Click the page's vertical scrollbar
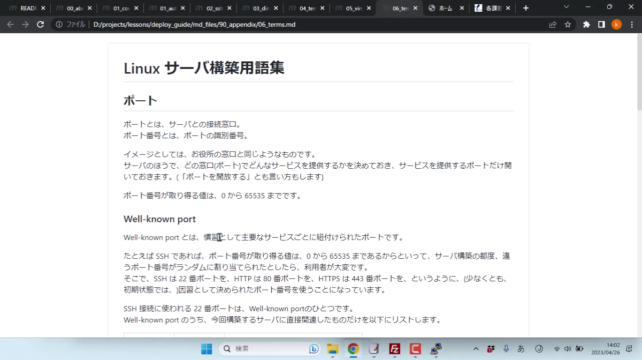Viewport: 642px width, 360px height. pyautogui.click(x=639, y=187)
